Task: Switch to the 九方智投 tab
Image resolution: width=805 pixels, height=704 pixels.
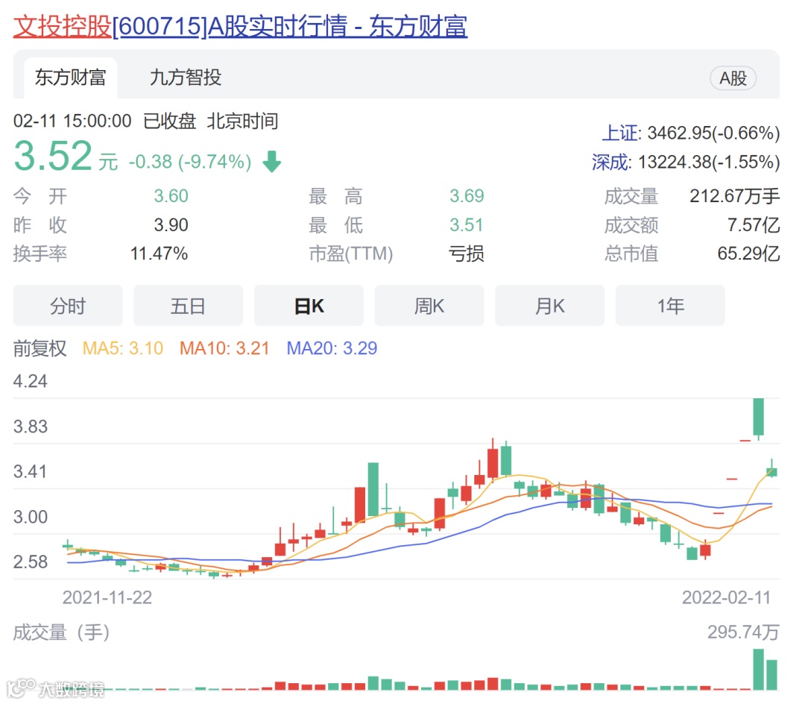Action: (x=186, y=78)
